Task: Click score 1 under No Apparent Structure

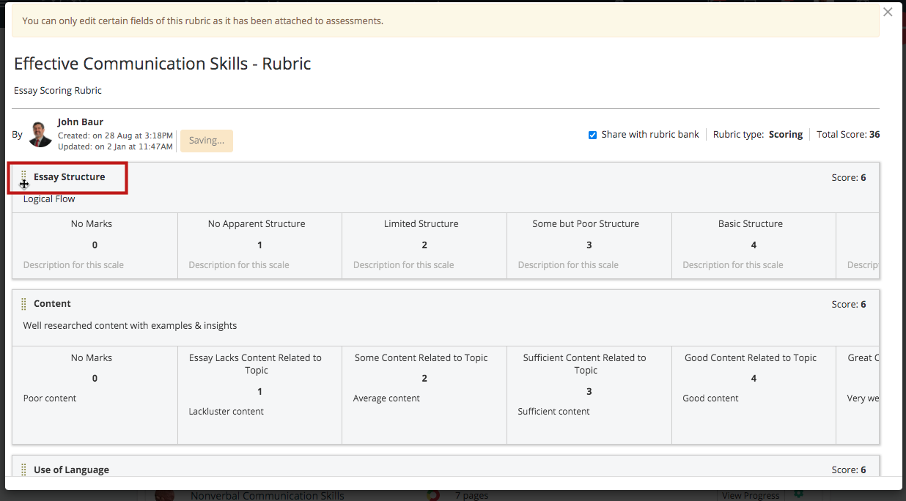Action: pos(259,245)
